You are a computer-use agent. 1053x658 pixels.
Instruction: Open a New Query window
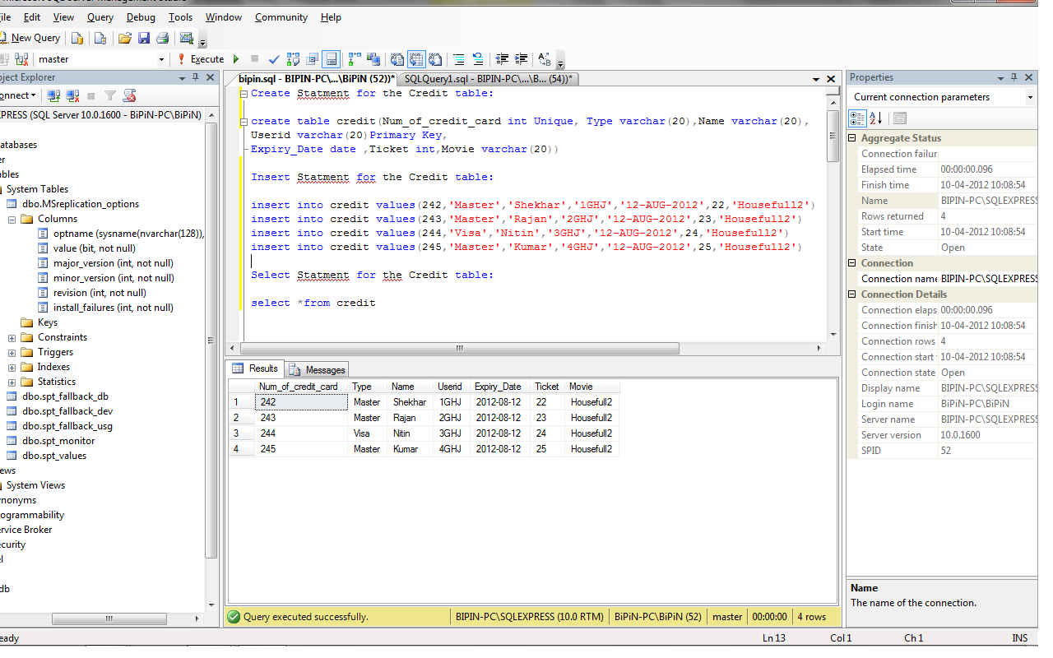32,38
